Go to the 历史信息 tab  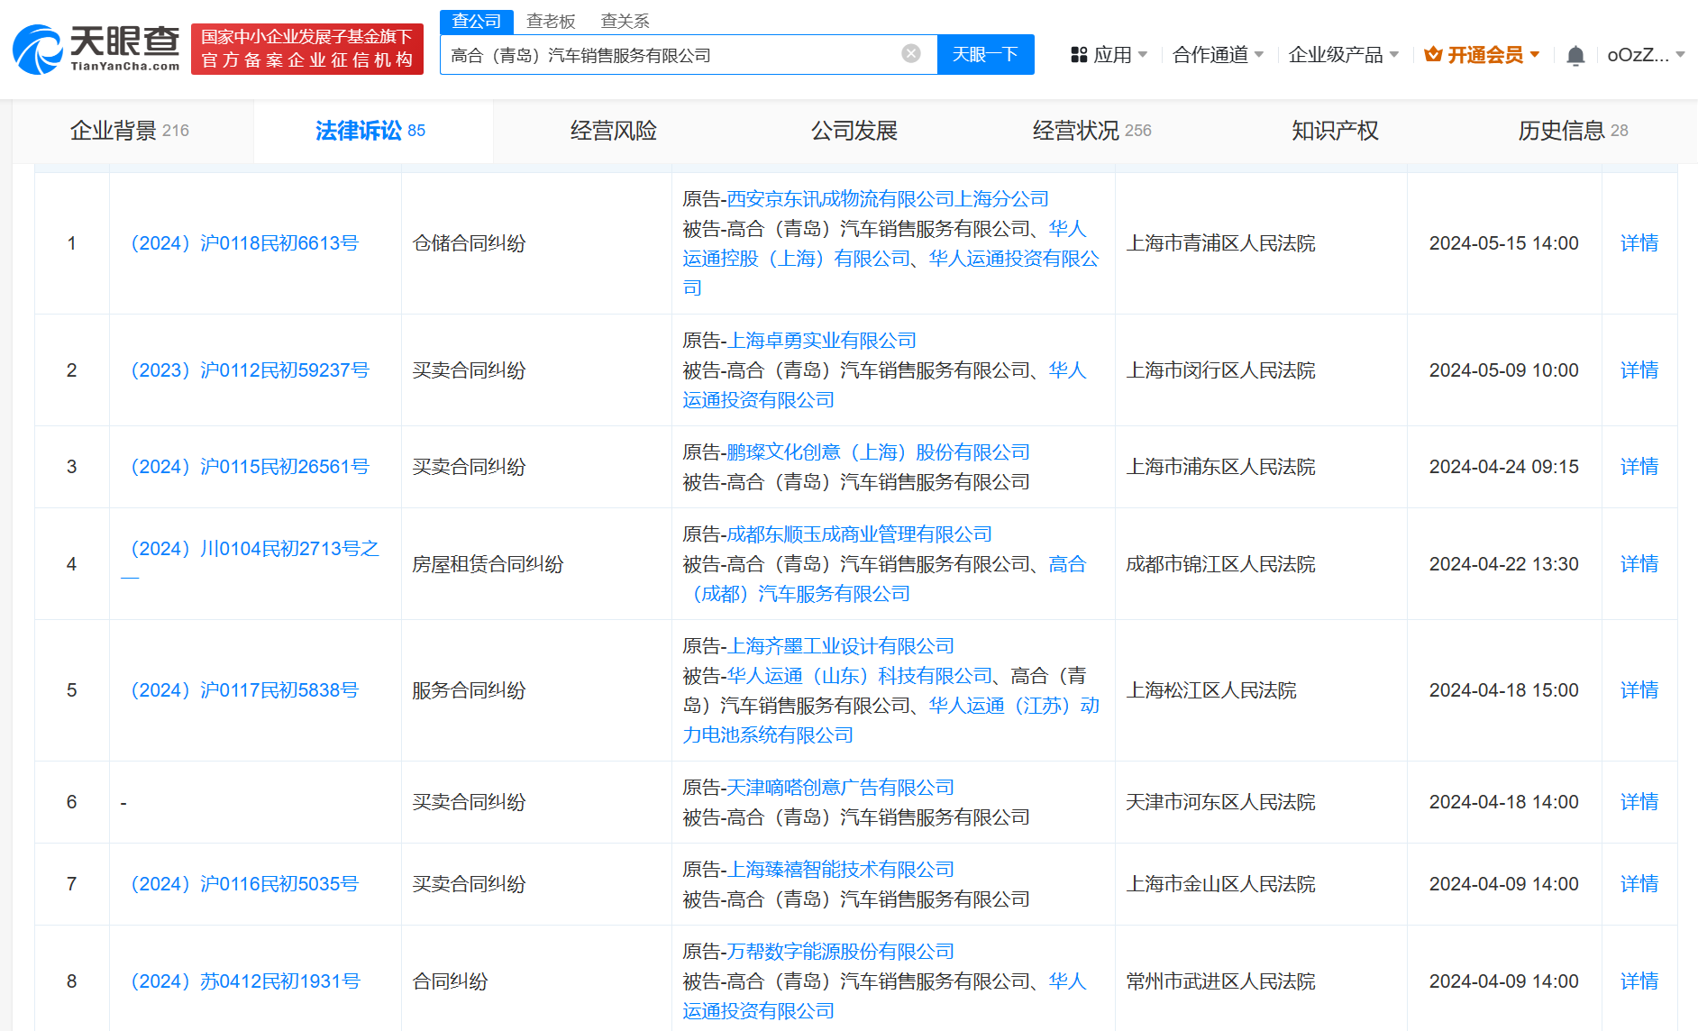1572,131
